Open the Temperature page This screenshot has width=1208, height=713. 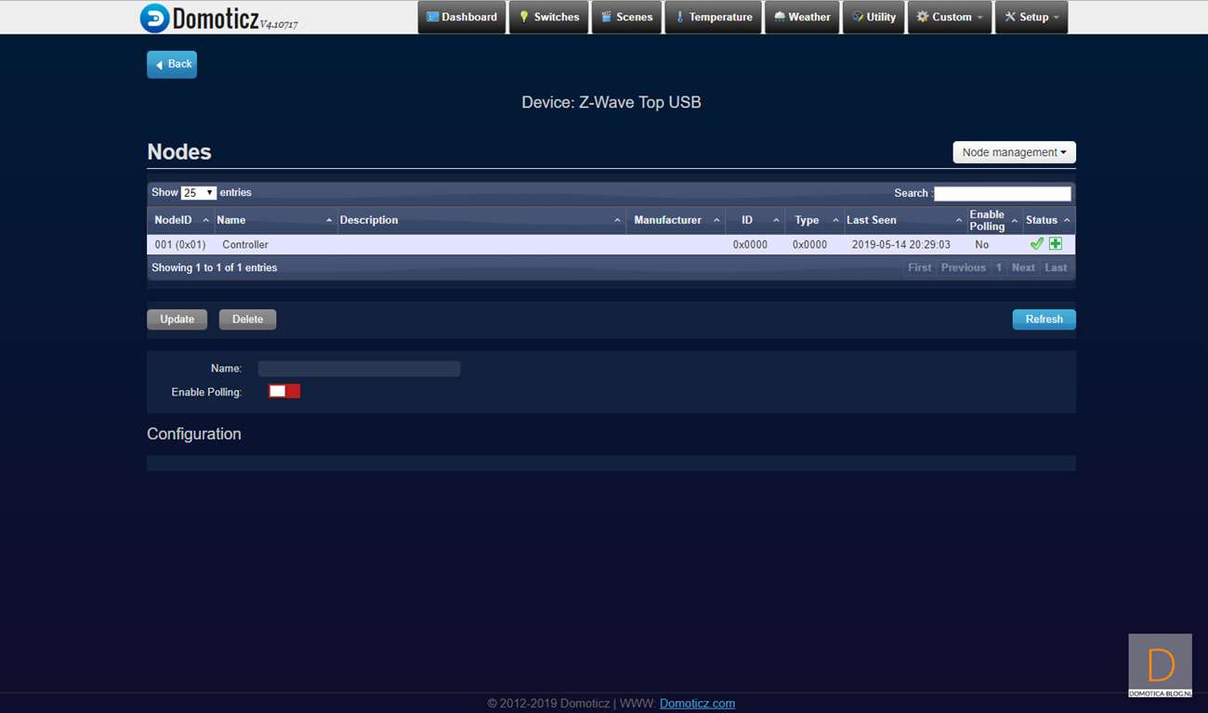pos(713,17)
